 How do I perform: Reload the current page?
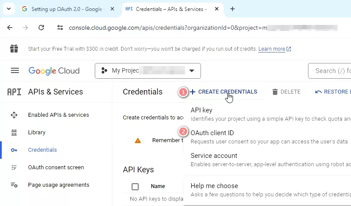click(x=41, y=28)
